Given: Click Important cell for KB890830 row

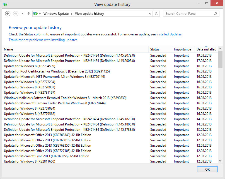Looking at the screenshot, I should click(x=182, y=98).
